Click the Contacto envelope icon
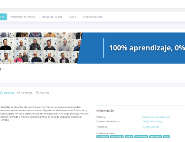Screen dimensions: 185x142 (x=18, y=93)
